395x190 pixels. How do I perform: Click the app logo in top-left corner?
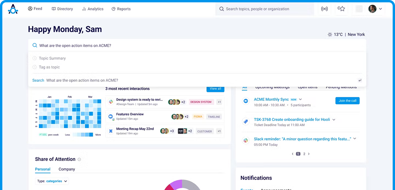click(13, 9)
